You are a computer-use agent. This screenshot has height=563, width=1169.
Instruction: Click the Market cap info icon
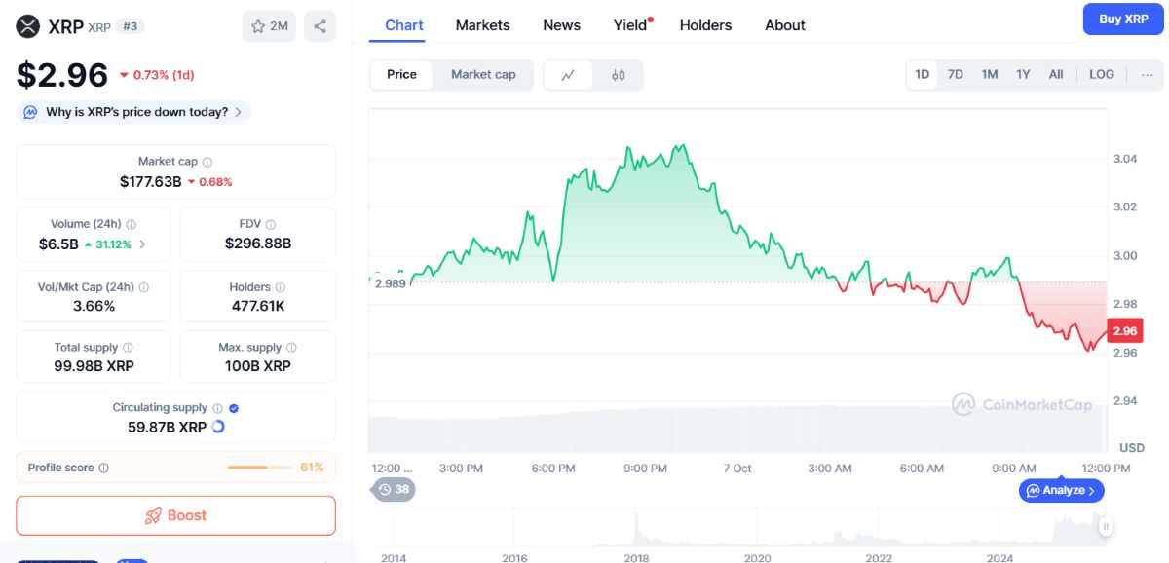pos(207,162)
